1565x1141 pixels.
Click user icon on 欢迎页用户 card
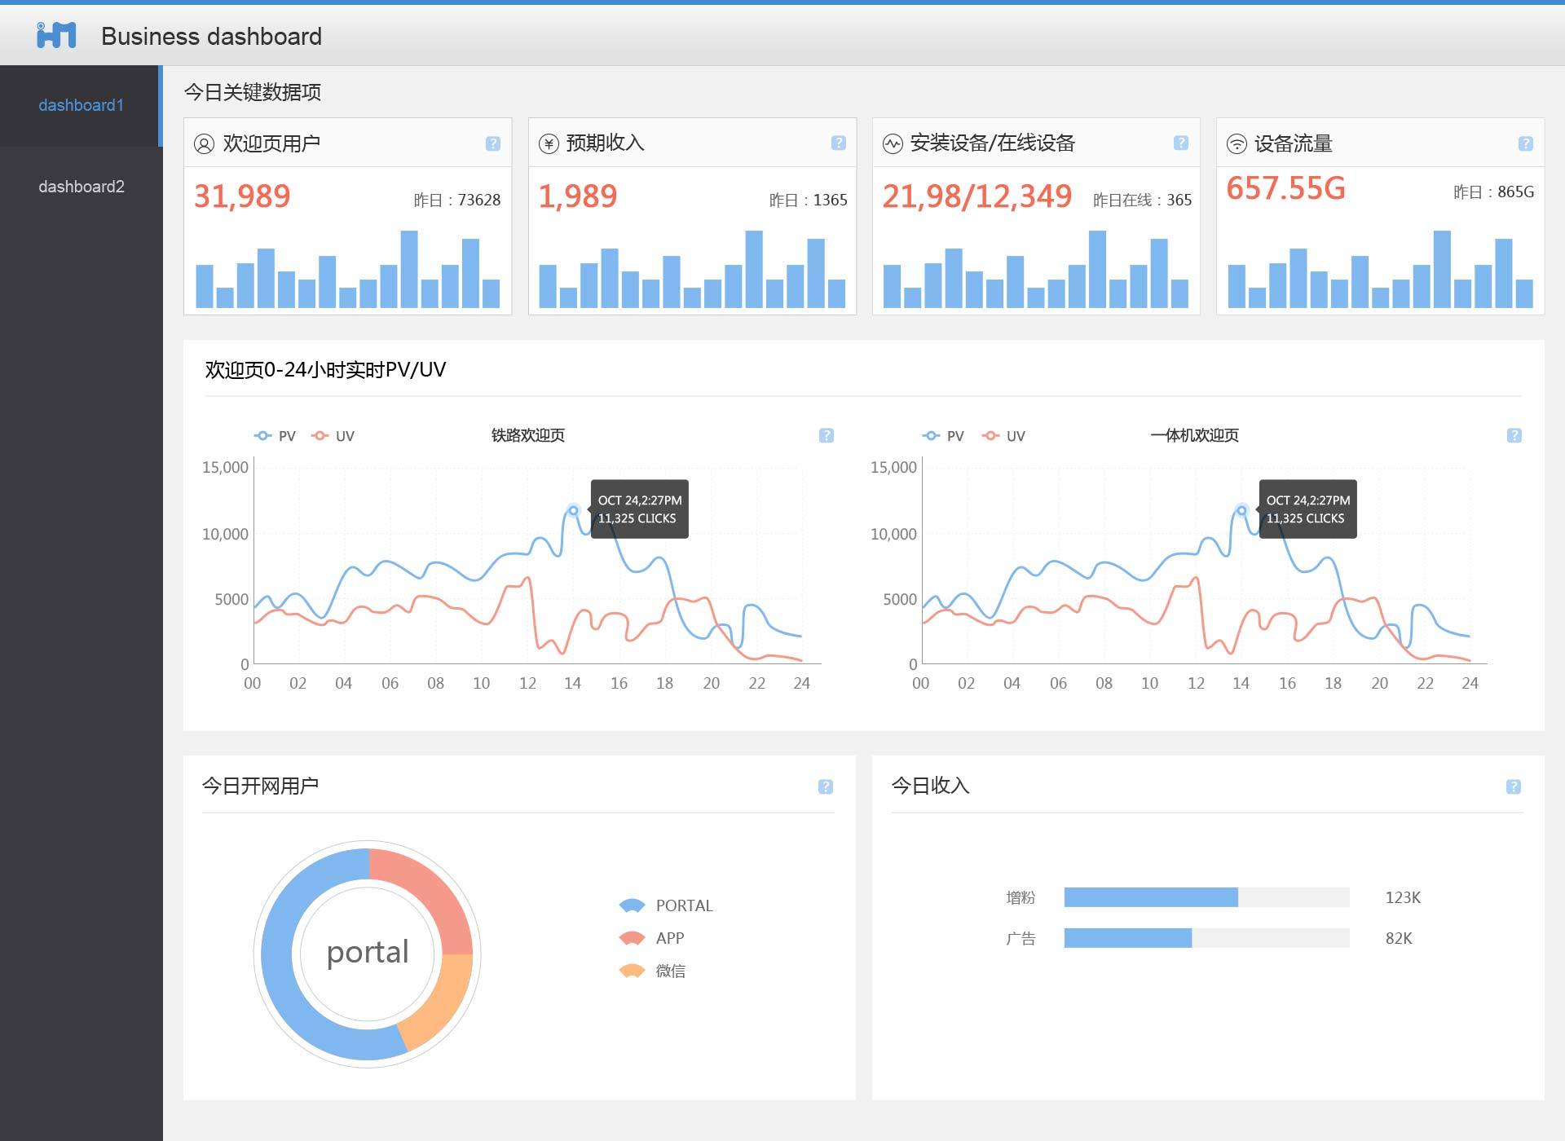pos(204,144)
